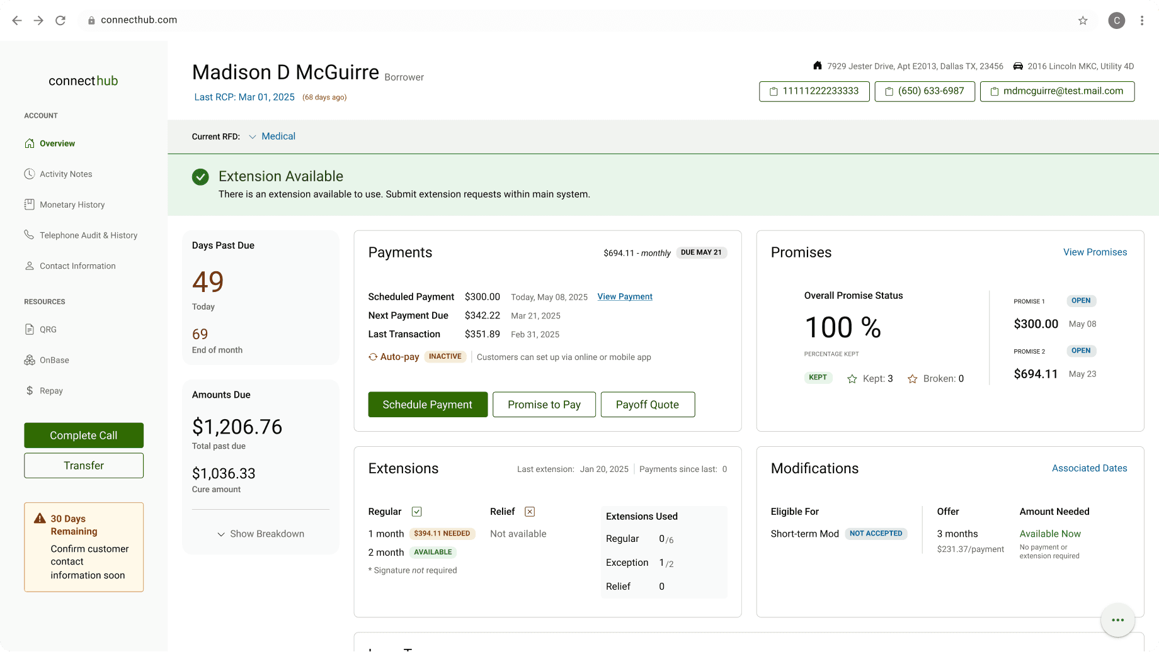The width and height of the screenshot is (1159, 652).
Task: Click the car icon next to 2016 Lincoln MKC
Action: tap(1018, 65)
